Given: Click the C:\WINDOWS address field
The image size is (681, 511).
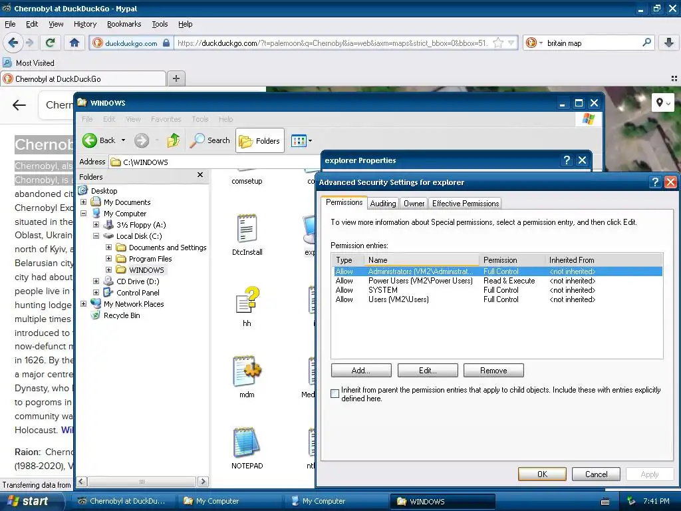Looking at the screenshot, I should pyautogui.click(x=213, y=162).
